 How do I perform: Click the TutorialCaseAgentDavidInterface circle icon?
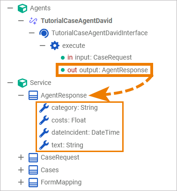coord(44,33)
